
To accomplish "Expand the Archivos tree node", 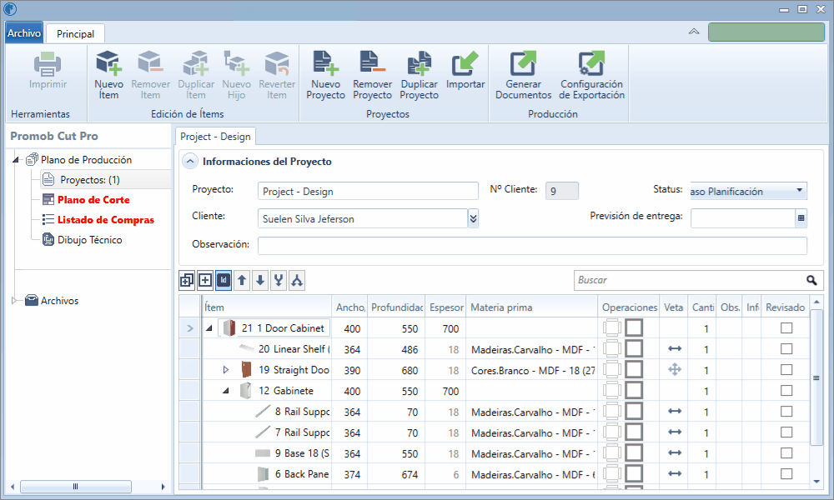I will (14, 300).
